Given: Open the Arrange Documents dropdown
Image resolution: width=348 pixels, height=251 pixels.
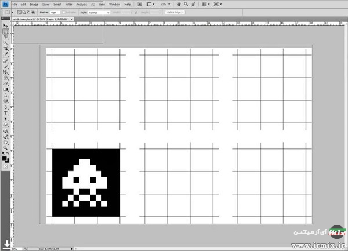Looking at the screenshot, I should pos(205,4).
